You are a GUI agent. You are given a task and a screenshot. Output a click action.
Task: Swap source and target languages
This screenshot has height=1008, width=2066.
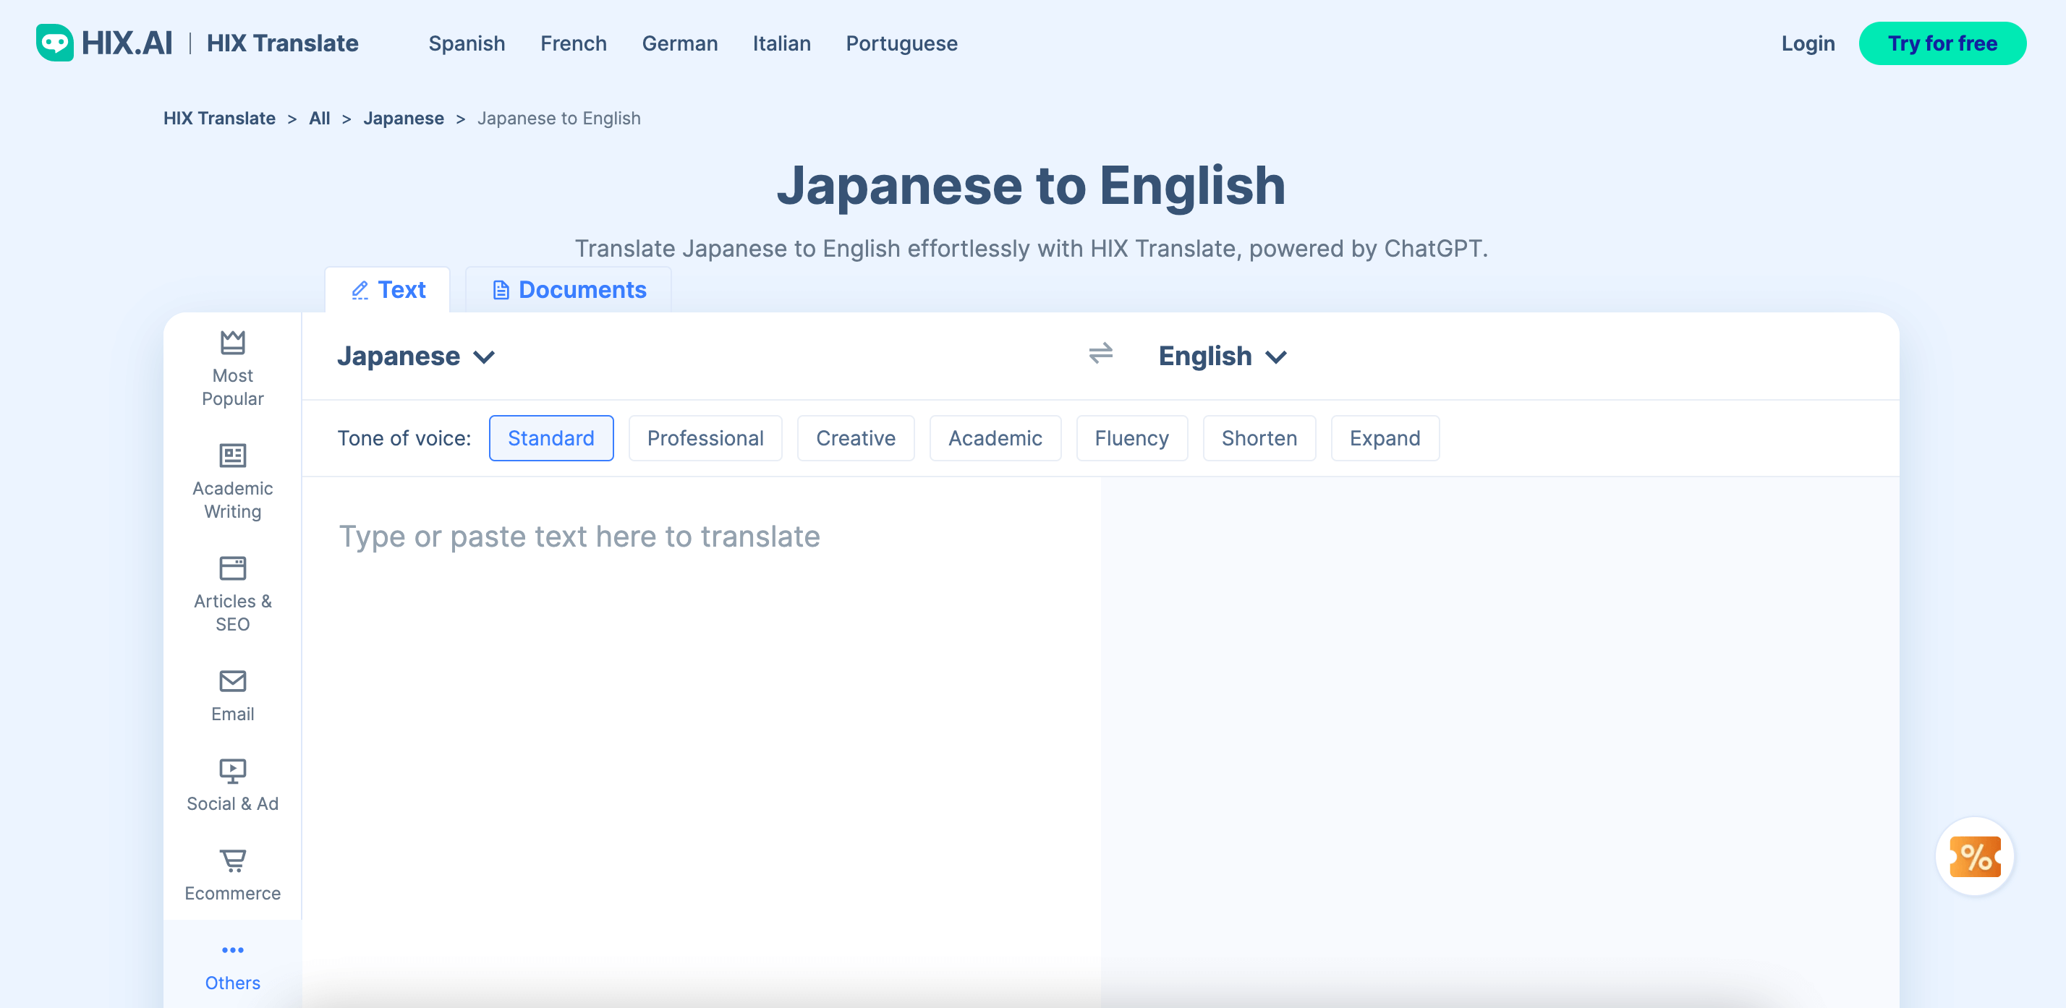tap(1100, 353)
